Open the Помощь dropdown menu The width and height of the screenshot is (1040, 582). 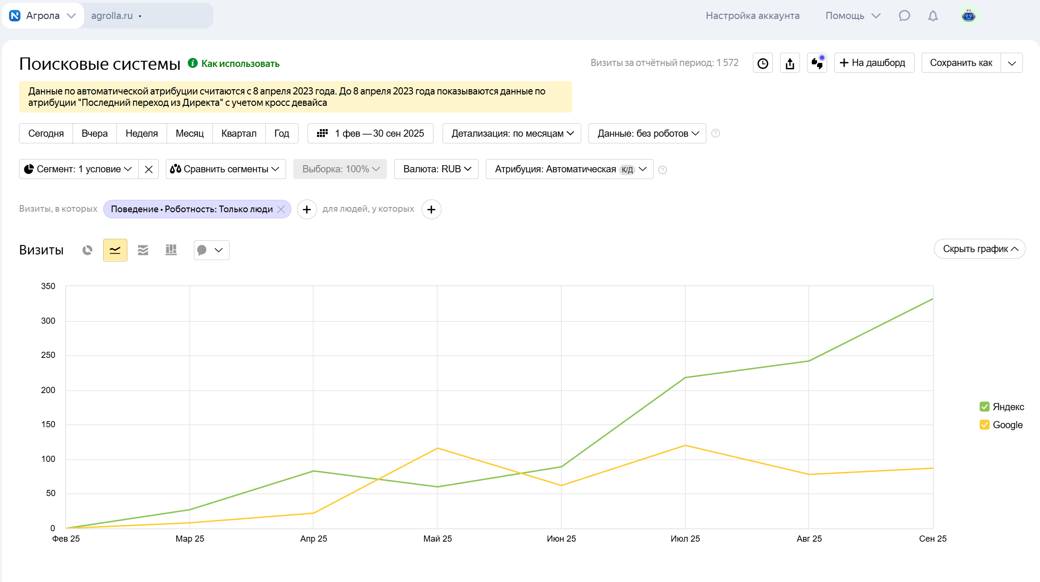click(853, 16)
